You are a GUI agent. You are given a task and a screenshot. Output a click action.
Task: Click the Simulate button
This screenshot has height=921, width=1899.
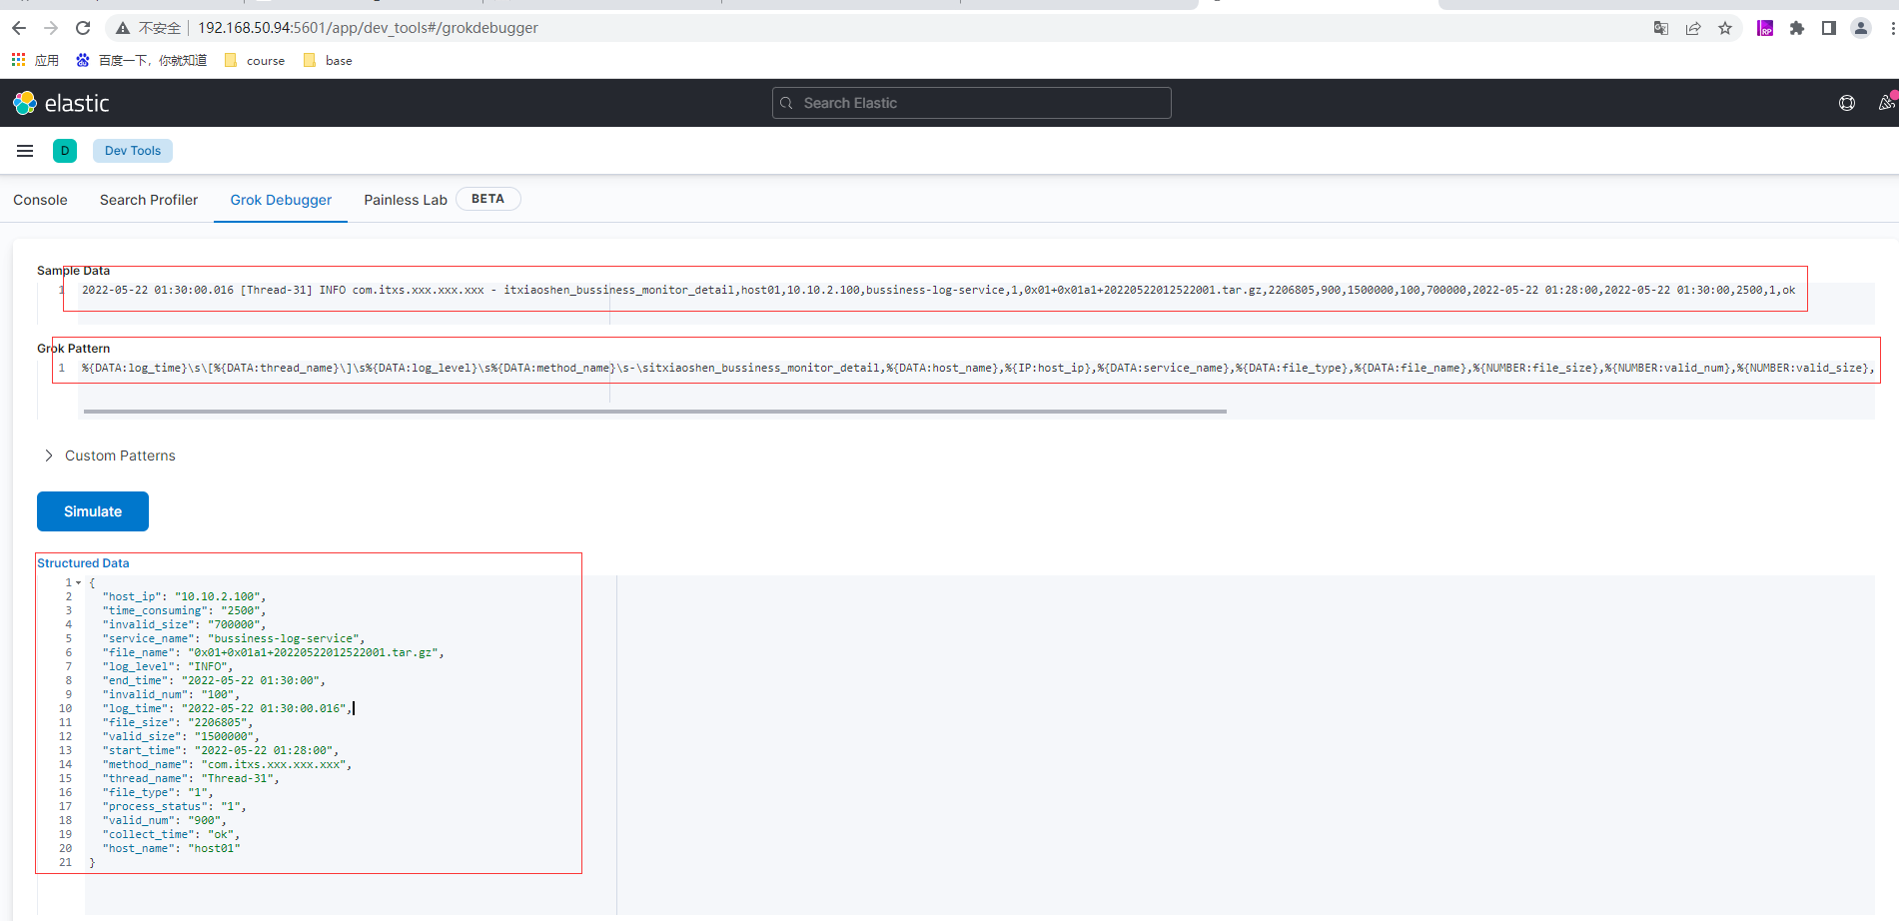click(93, 511)
